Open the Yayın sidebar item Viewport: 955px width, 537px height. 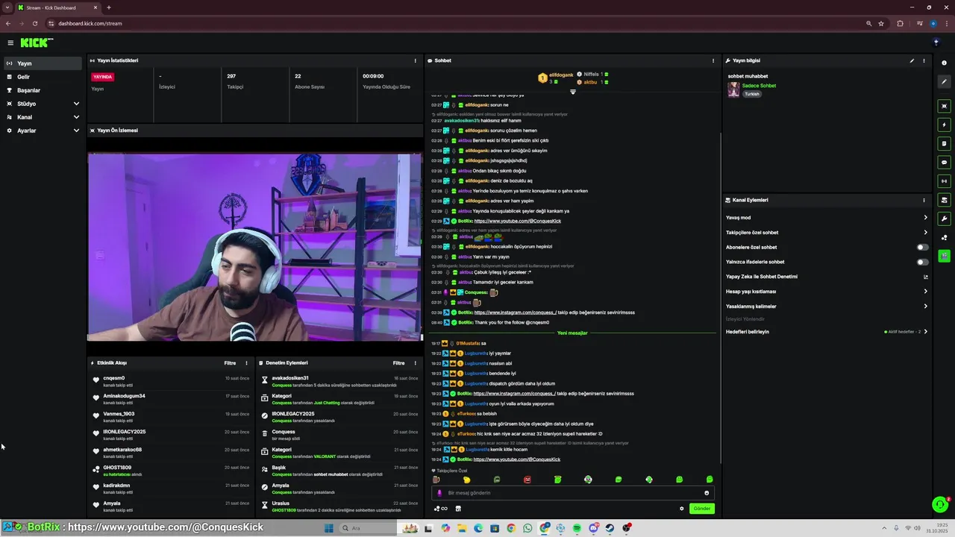coord(43,63)
